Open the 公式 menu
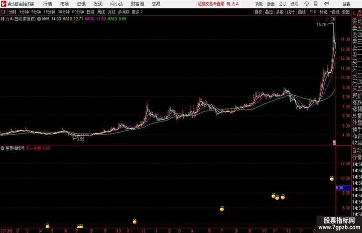 click(283, 4)
